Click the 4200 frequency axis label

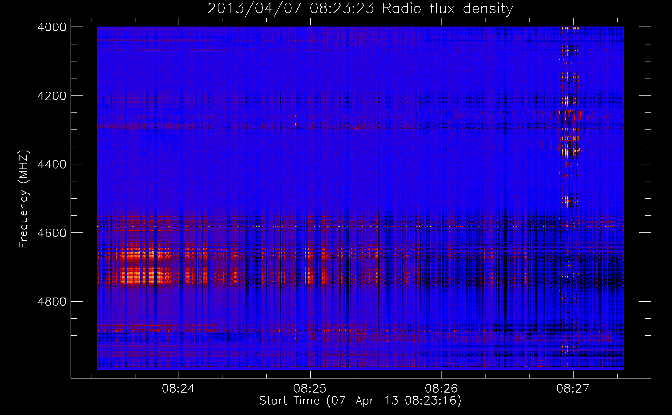[52, 96]
